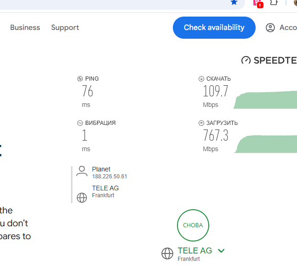Open the green TELE AG server selector
The image size is (297, 271).
coord(195,251)
